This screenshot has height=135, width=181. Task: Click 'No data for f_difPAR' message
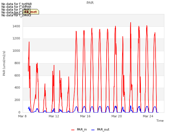tap(16, 7)
